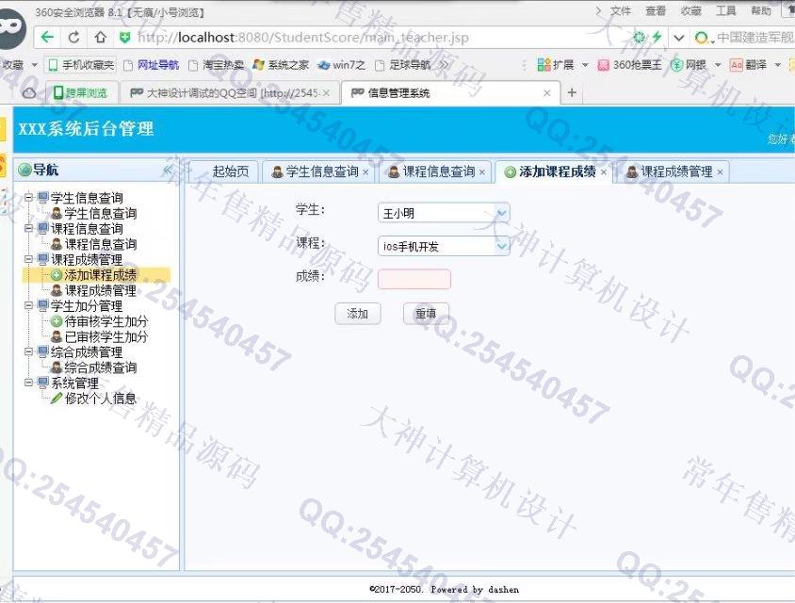Open the 帮助 menu
Screen dimensions: 795x603
click(760, 10)
